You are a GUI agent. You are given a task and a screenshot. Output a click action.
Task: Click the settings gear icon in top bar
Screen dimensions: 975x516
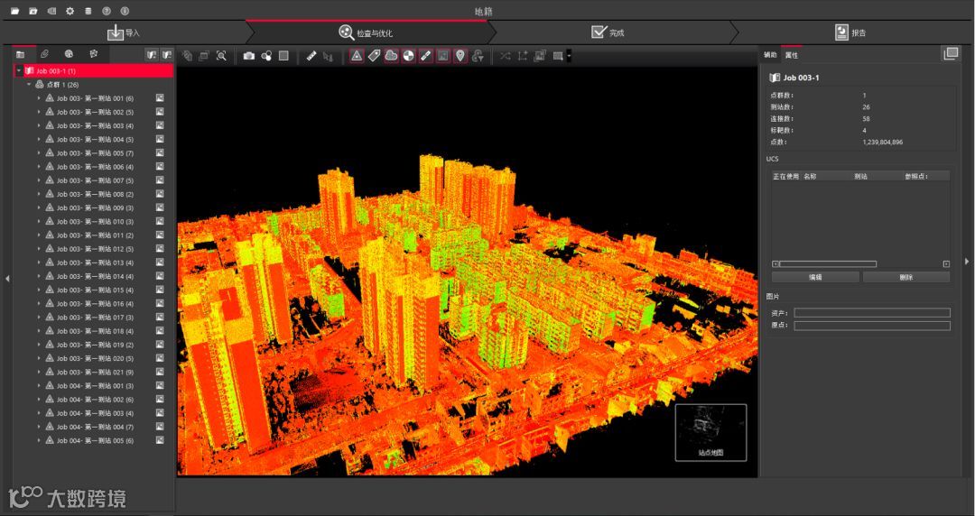(70, 11)
